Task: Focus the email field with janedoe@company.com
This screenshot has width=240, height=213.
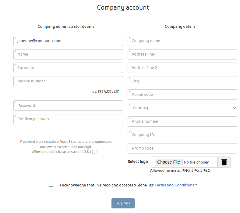Action: tap(68, 41)
